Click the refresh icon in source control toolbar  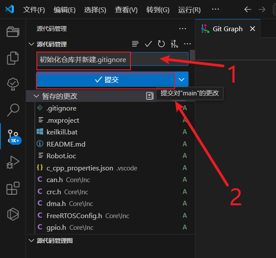161,44
